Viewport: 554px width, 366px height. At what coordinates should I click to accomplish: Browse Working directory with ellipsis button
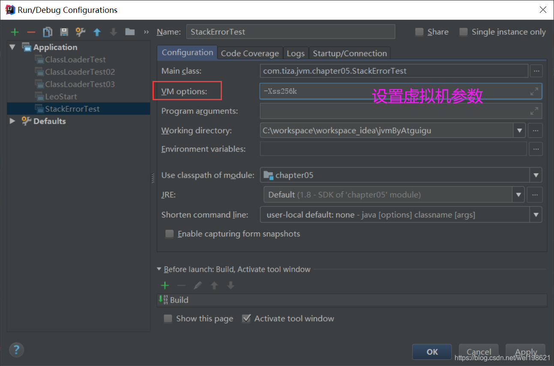click(536, 130)
